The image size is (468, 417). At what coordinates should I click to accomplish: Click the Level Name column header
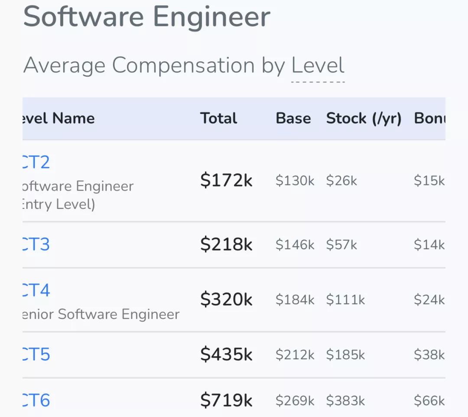coord(58,118)
